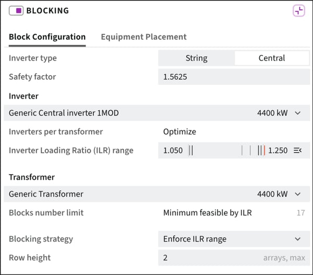Click the Optimize inverters per transformer value
The image size is (313, 275).
(179, 132)
